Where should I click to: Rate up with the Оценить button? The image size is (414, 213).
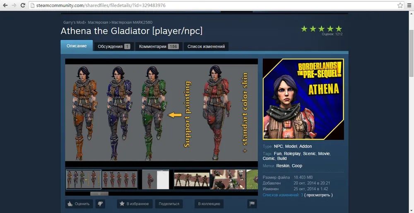(79, 204)
